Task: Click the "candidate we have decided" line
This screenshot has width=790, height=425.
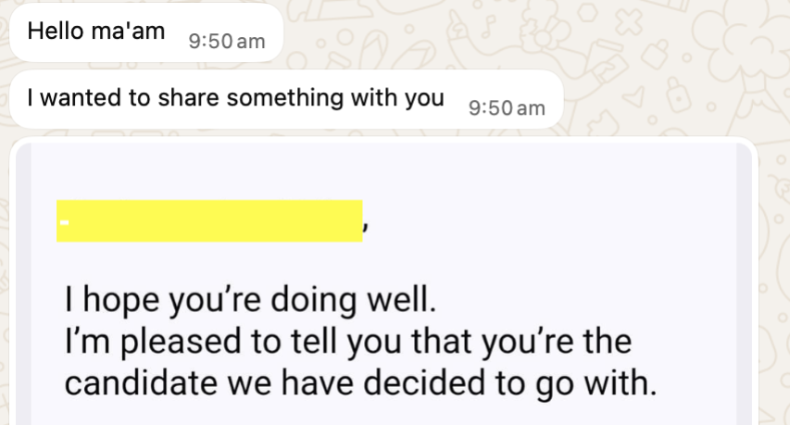Action: click(x=361, y=382)
